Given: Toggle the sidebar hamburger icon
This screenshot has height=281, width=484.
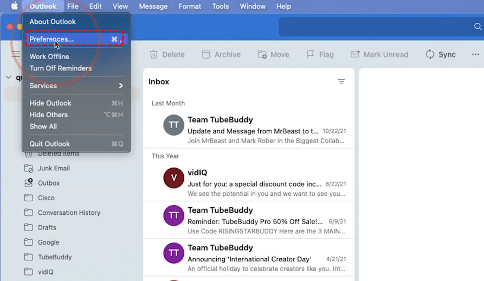Looking at the screenshot, I should 16,54.
